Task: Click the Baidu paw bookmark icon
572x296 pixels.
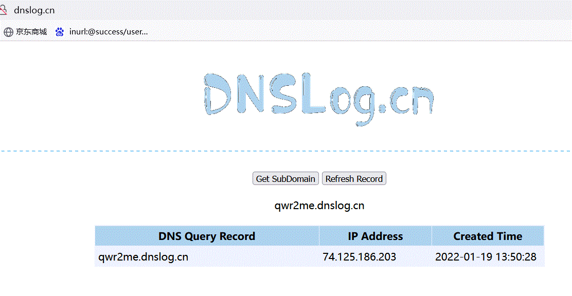Action: (60, 32)
